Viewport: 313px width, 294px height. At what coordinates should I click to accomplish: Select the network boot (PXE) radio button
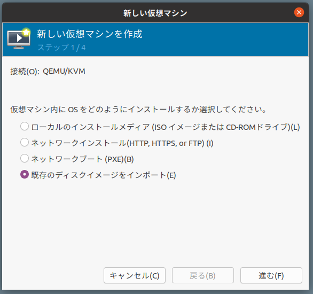tap(25, 158)
